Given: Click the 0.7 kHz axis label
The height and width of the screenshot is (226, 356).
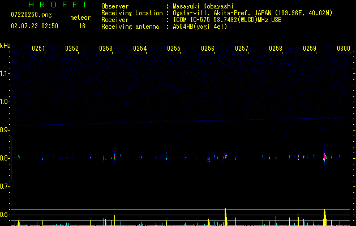Looking at the screenshot, I should click(x=5, y=186).
